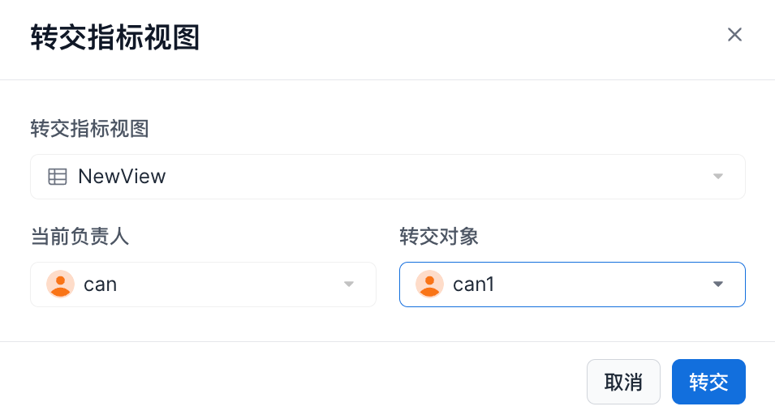Click the 取消 button
This screenshot has height=415, width=775.
click(623, 382)
